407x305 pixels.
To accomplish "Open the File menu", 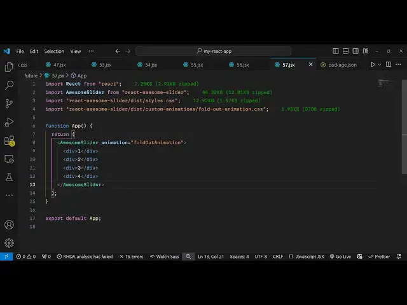I will [x=20, y=51].
